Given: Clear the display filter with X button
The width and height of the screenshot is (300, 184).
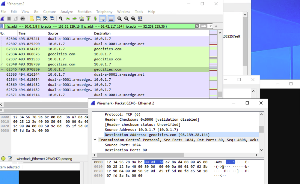Looking at the screenshot, I should [x=197, y=26].
